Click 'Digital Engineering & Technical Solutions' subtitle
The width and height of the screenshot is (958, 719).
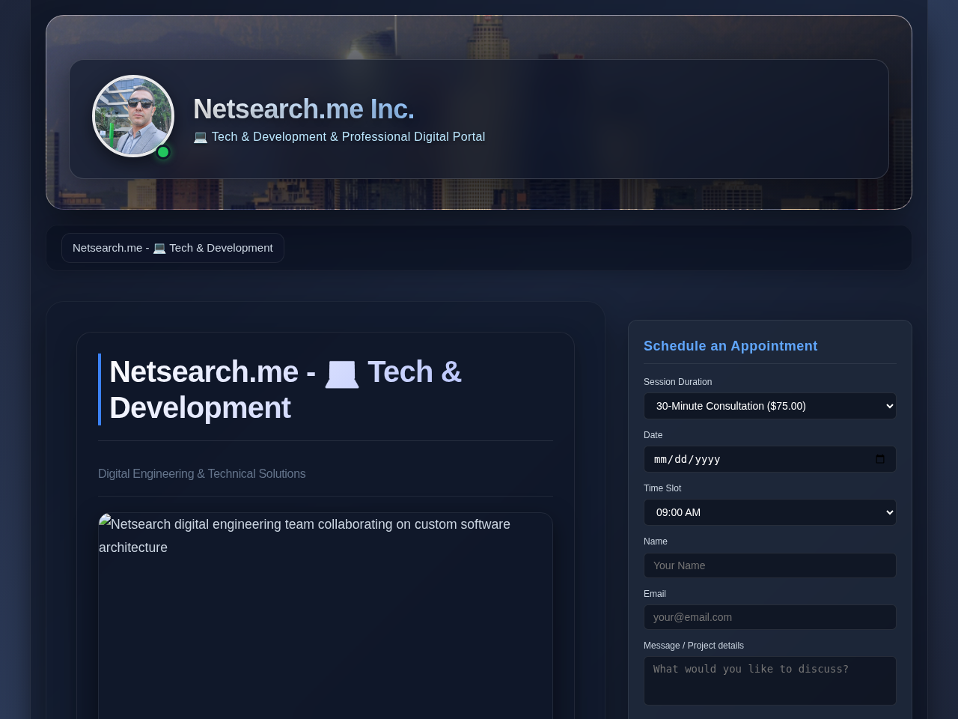coord(202,474)
